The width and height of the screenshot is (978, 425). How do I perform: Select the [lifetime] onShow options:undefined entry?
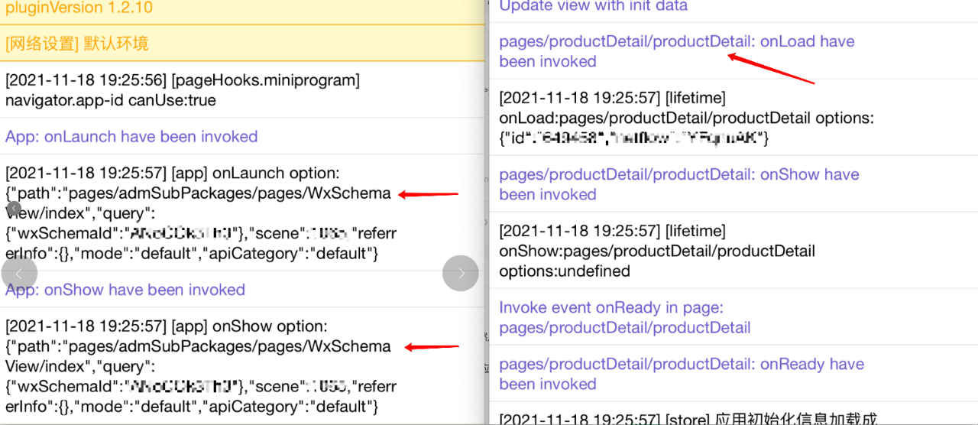tap(657, 251)
